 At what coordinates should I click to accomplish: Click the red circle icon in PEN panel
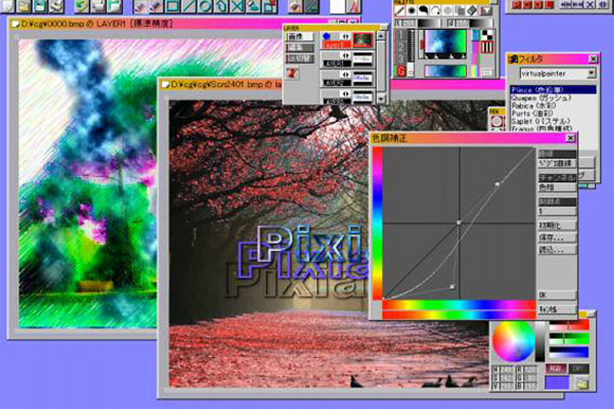(x=496, y=122)
